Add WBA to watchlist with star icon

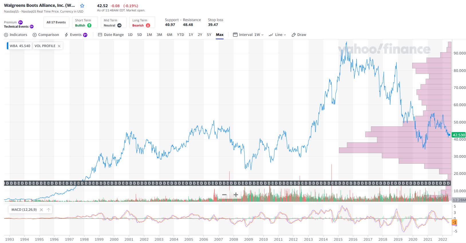click(x=82, y=6)
